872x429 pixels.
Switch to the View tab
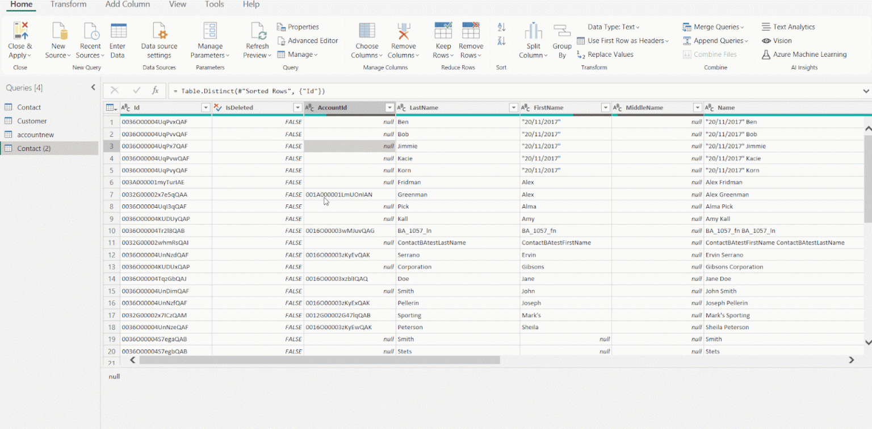[178, 5]
